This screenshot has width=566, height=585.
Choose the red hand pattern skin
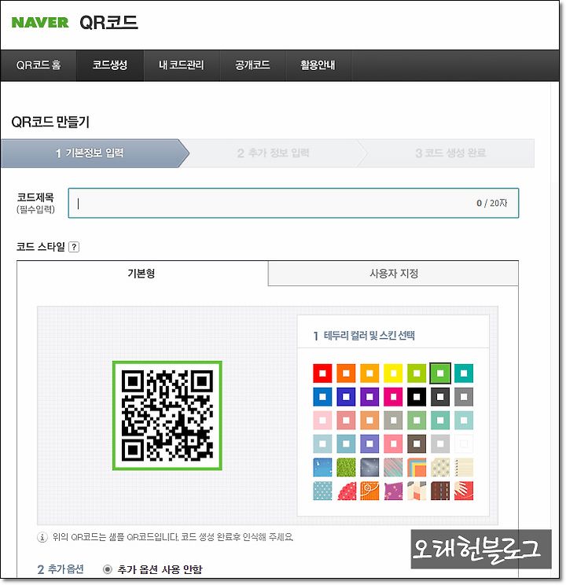point(464,491)
